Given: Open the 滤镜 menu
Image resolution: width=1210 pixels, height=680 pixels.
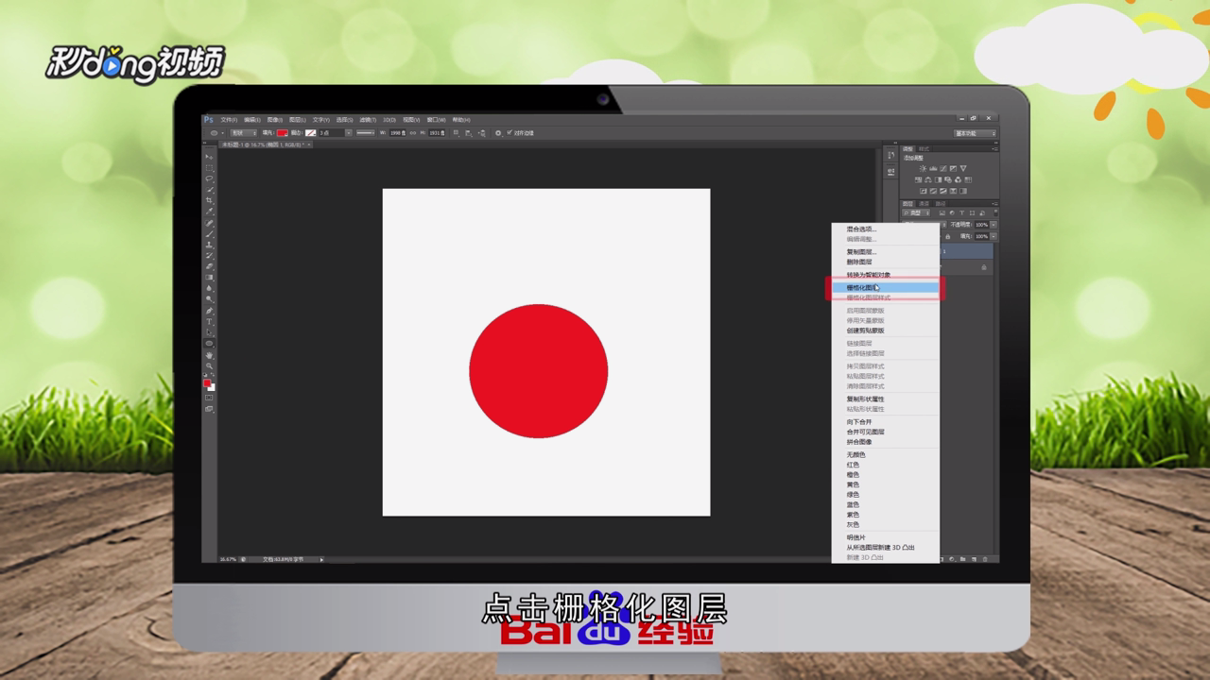Looking at the screenshot, I should pyautogui.click(x=368, y=120).
